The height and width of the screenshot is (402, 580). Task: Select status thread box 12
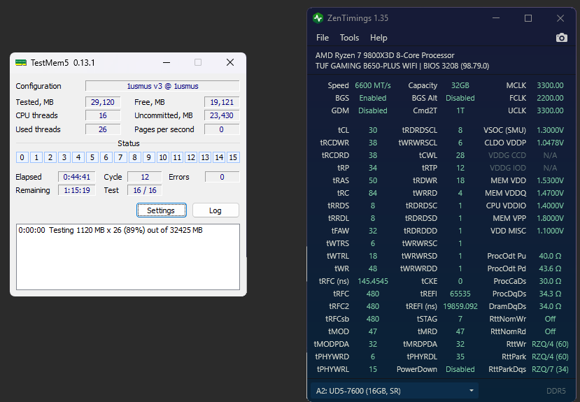click(x=191, y=157)
